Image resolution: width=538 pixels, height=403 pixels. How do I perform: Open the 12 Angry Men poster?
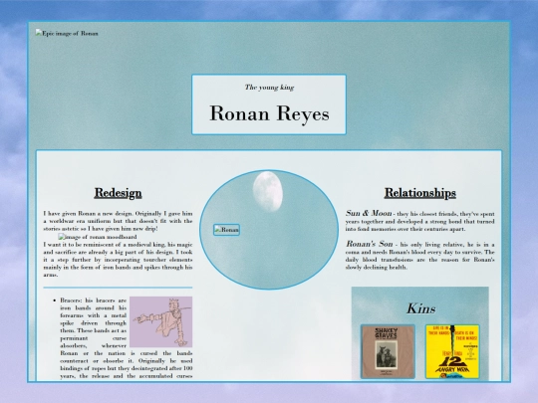click(452, 351)
